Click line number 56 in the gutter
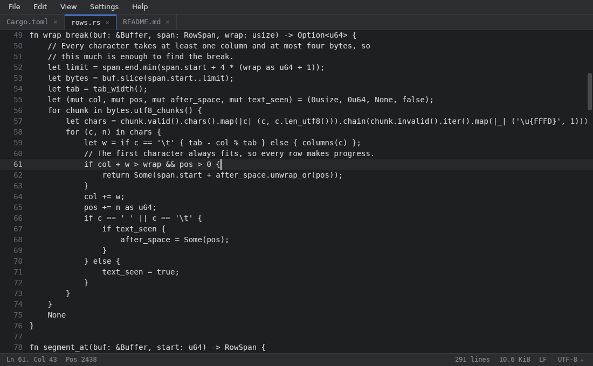The image size is (593, 366). (18, 111)
